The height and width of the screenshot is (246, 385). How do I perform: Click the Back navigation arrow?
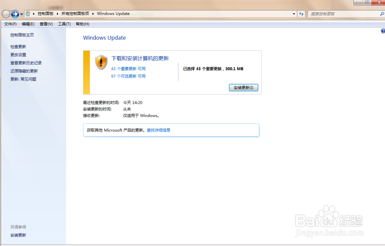(x=6, y=14)
